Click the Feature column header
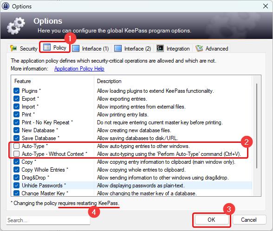 tap(53, 81)
